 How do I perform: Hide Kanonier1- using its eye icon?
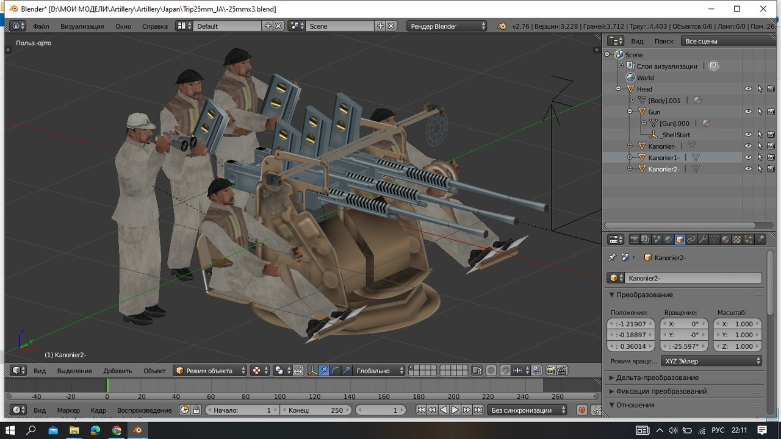tap(749, 157)
